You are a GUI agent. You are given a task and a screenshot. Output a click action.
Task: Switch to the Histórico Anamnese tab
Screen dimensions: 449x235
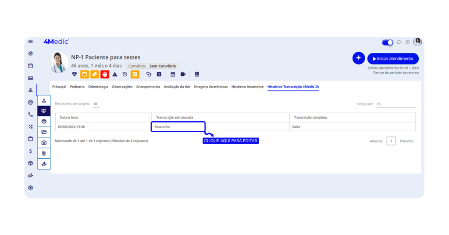pyautogui.click(x=247, y=87)
